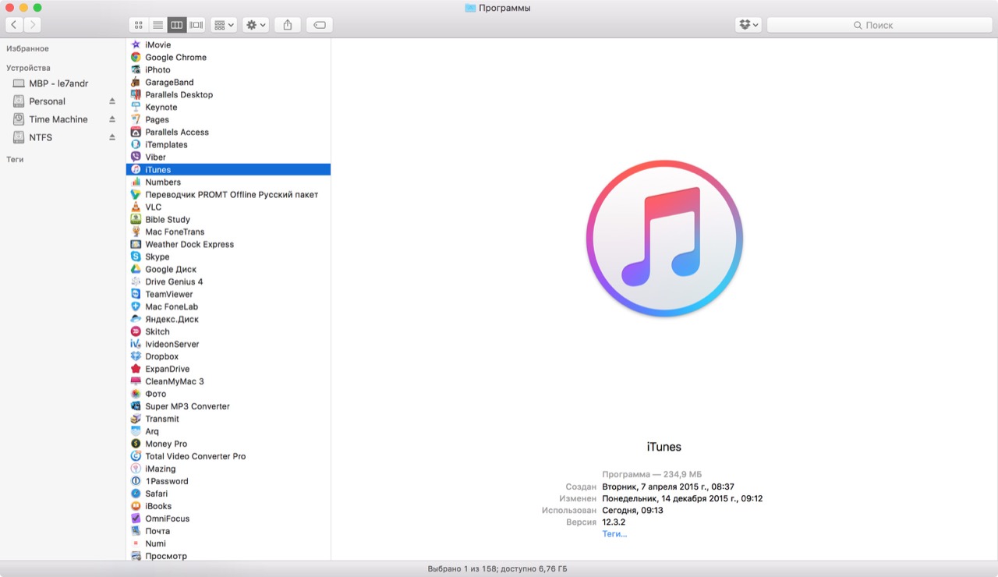
Task: Switch to column view
Action: tap(177, 25)
